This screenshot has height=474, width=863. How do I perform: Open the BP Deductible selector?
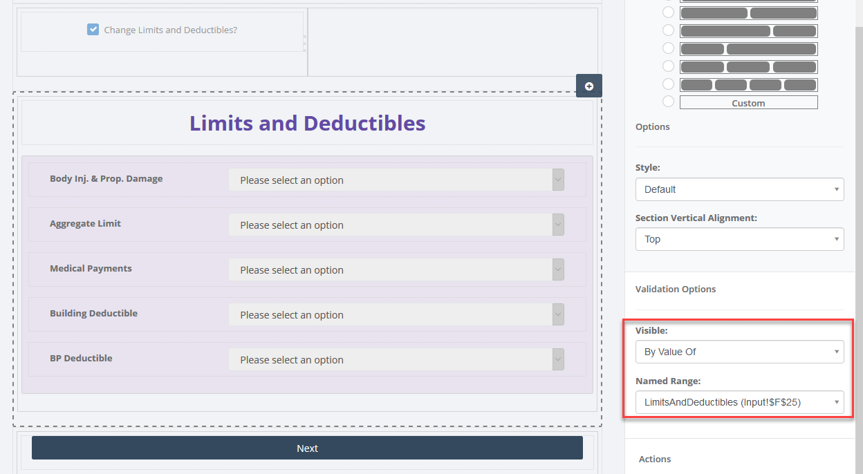[396, 359]
